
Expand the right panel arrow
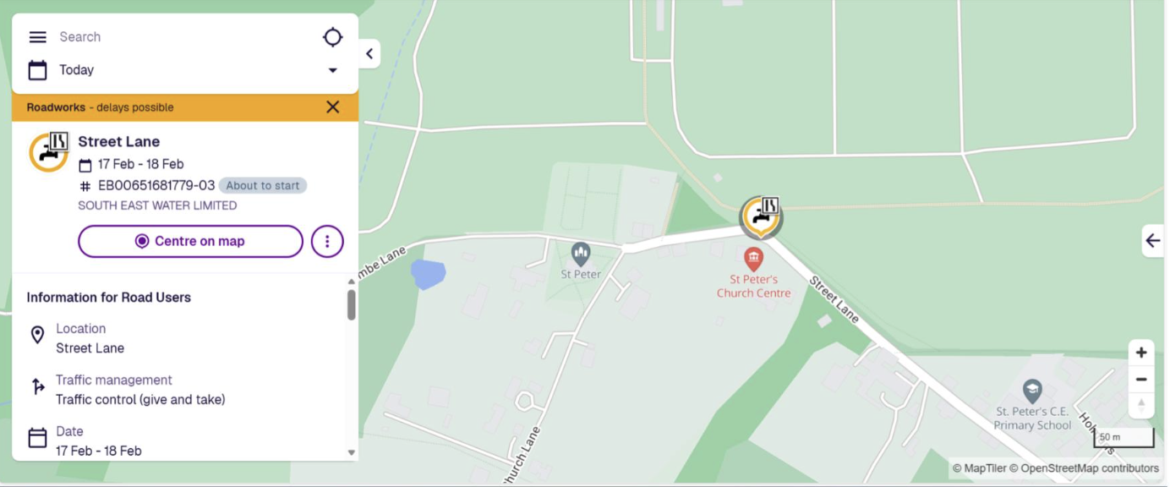point(1153,241)
